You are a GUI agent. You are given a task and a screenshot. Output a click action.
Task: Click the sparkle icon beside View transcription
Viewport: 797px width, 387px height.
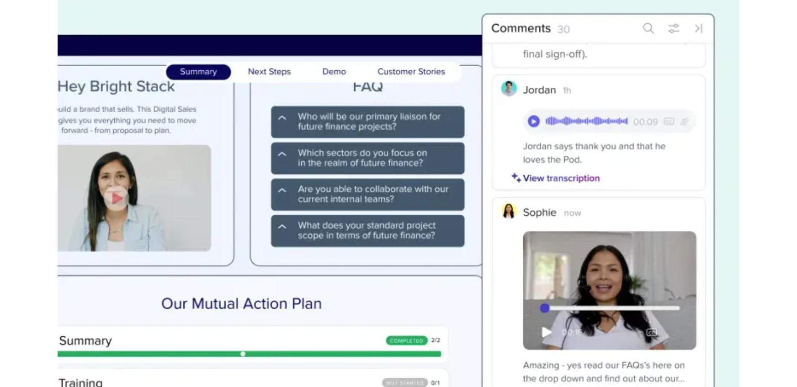516,178
